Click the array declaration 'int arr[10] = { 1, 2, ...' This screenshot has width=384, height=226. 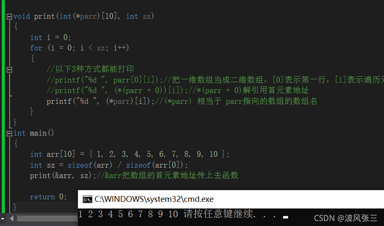(130, 154)
